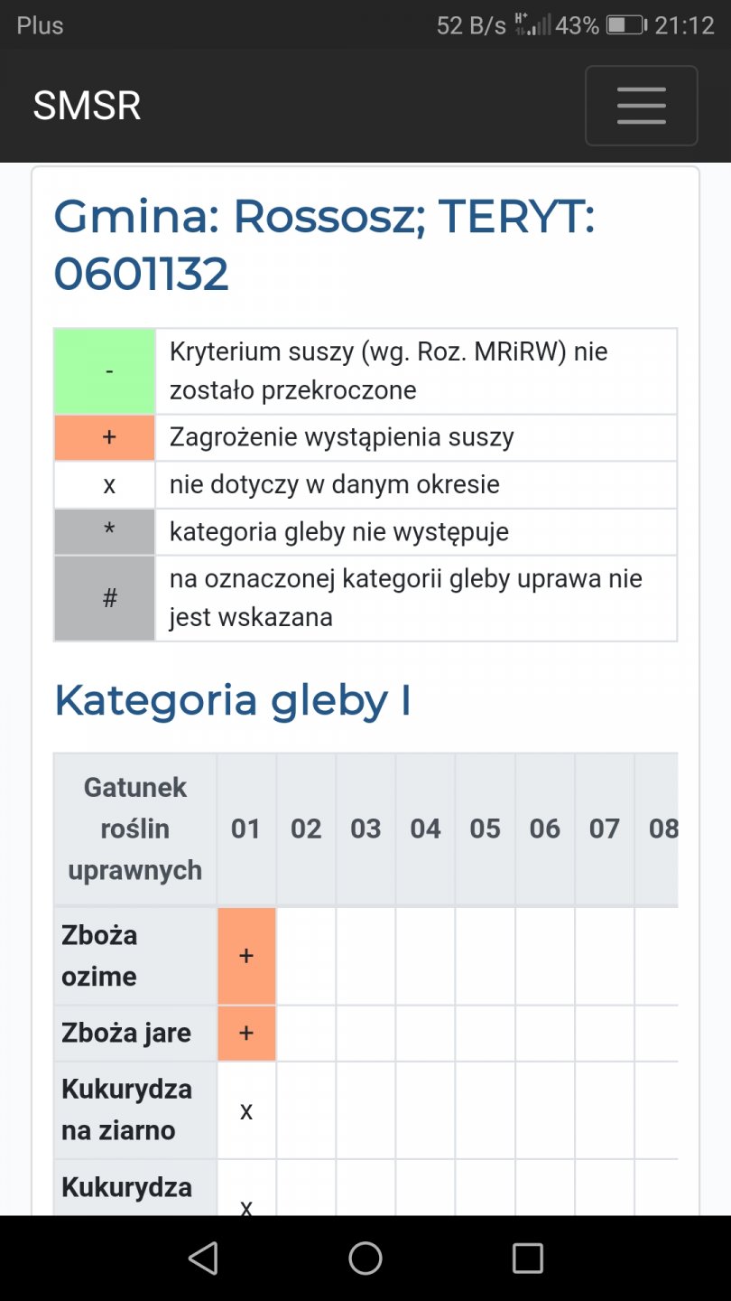Click column header 05
731x1301 pixels.
click(x=485, y=828)
